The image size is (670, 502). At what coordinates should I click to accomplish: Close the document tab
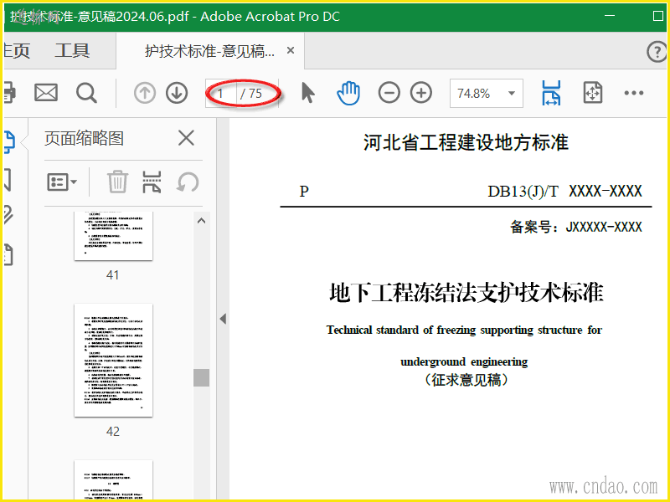(x=291, y=50)
